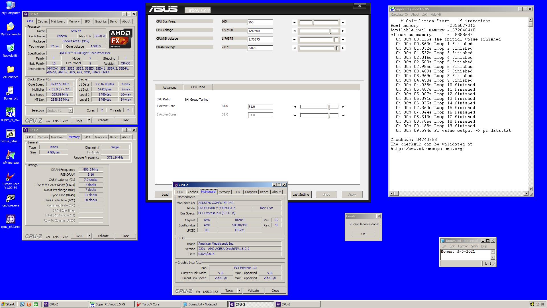Click Last Setting button in TurboV Core

(301, 194)
